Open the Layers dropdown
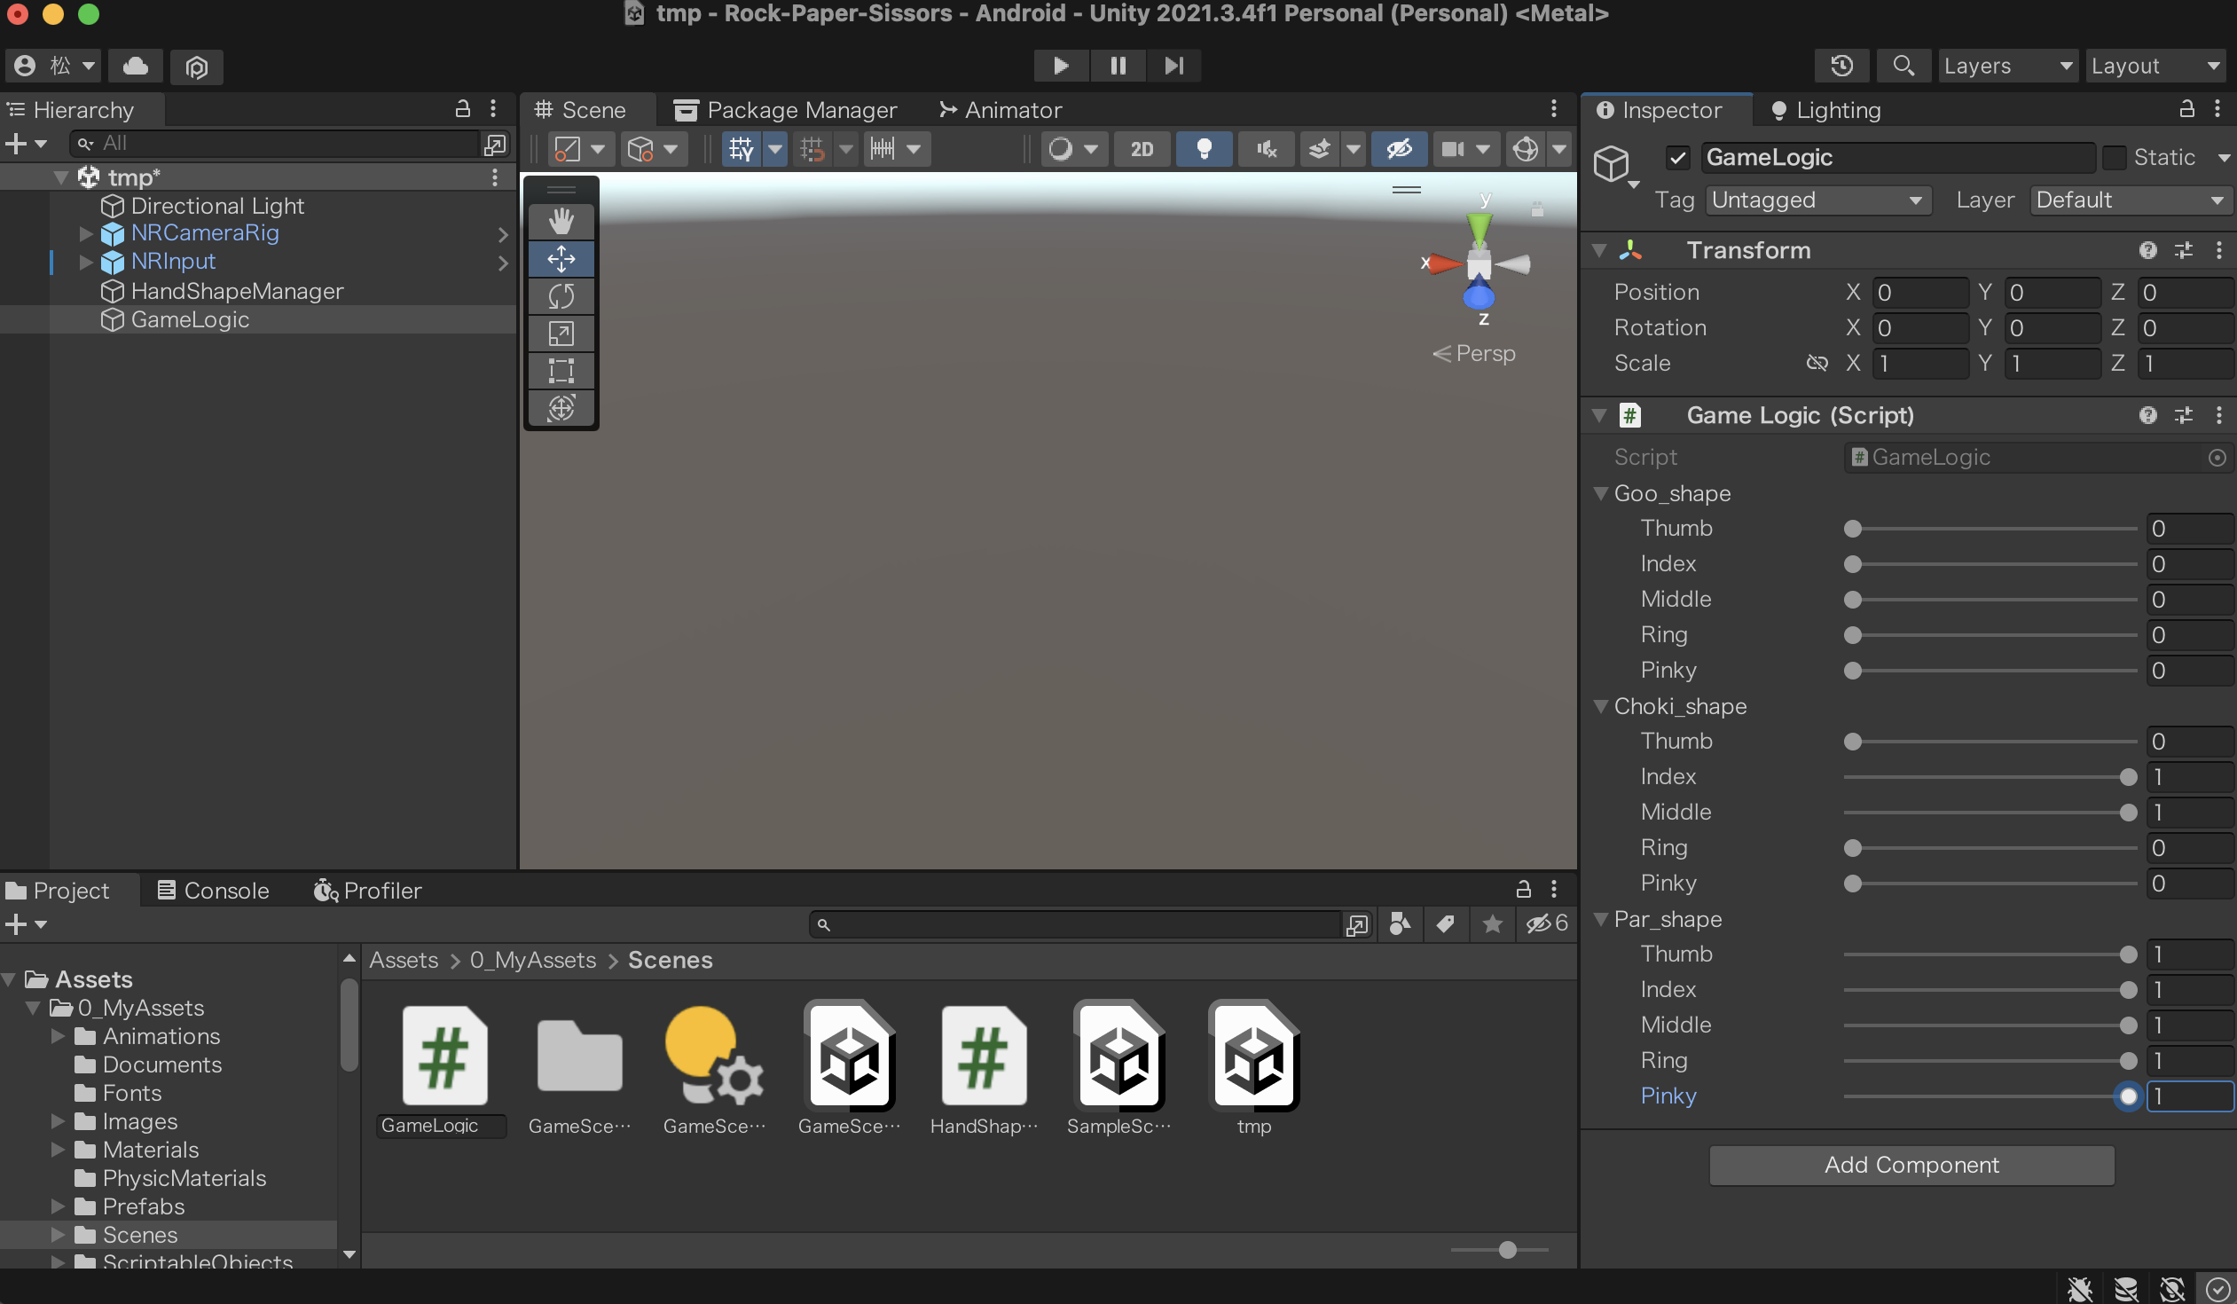 click(2007, 66)
